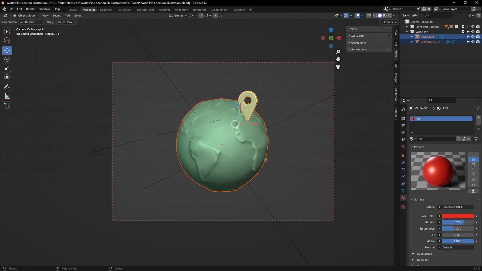Add material slot with plus button
The image size is (482, 271).
coord(478,117)
